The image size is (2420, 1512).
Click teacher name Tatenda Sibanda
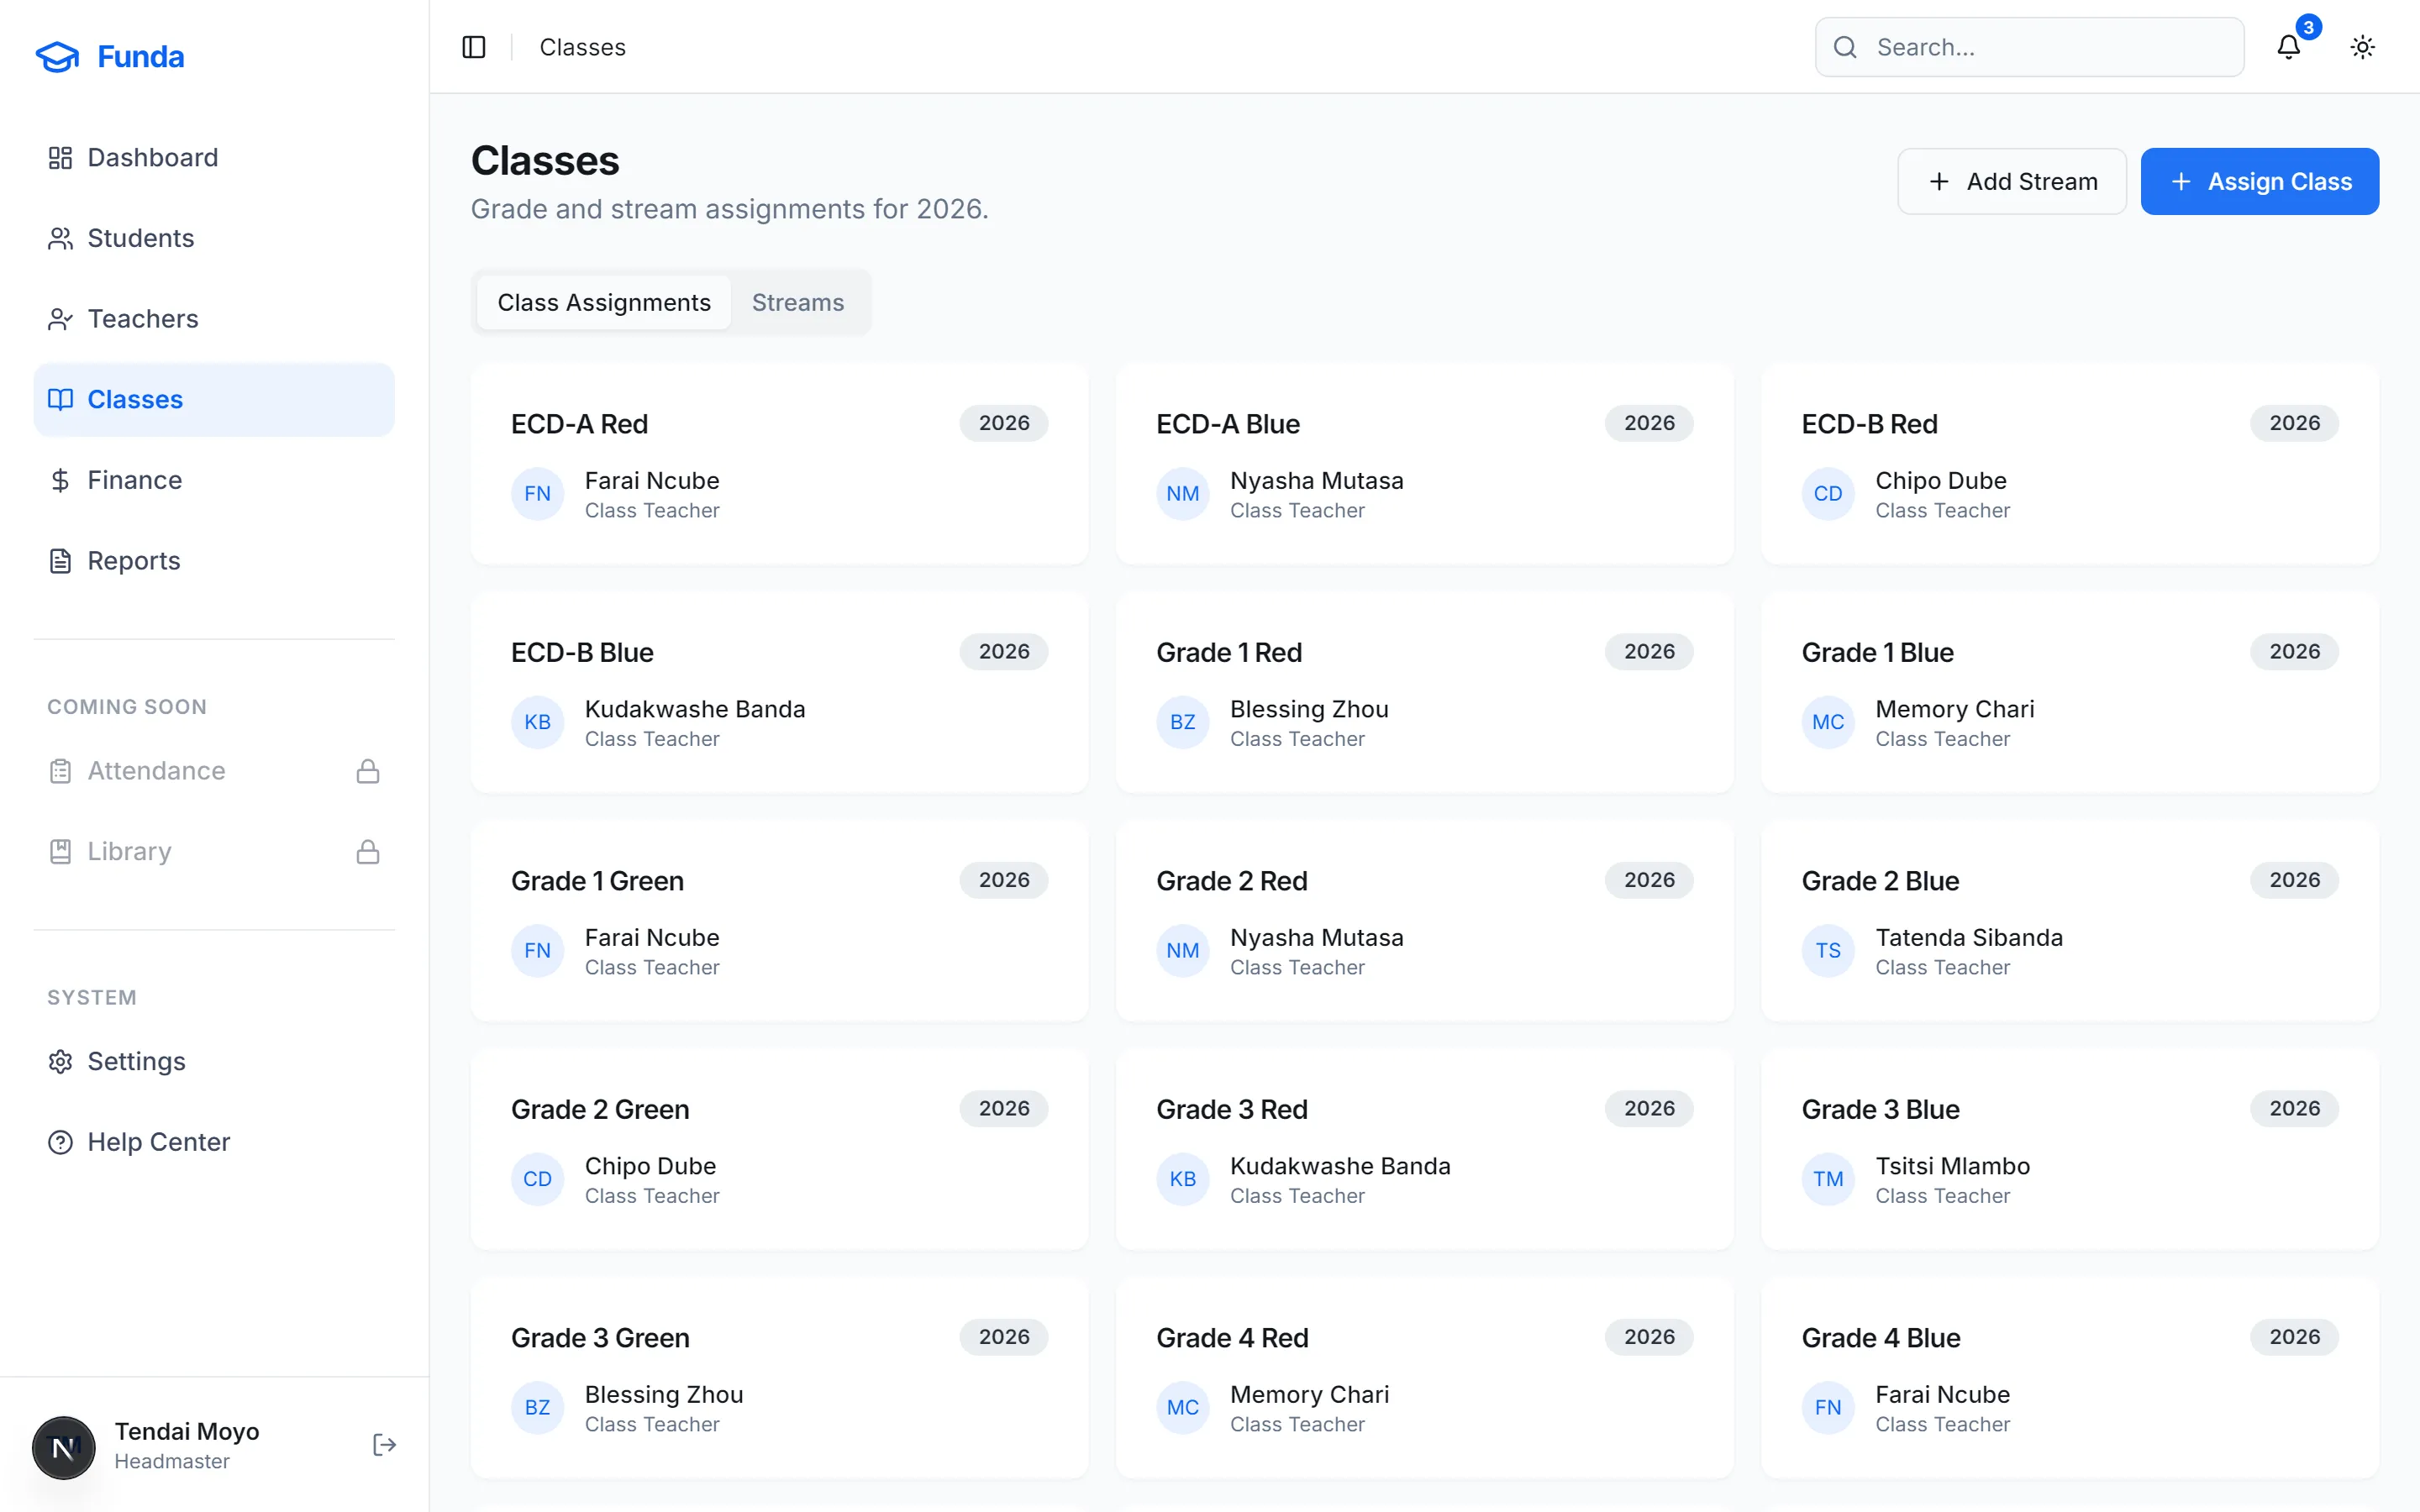point(1968,938)
